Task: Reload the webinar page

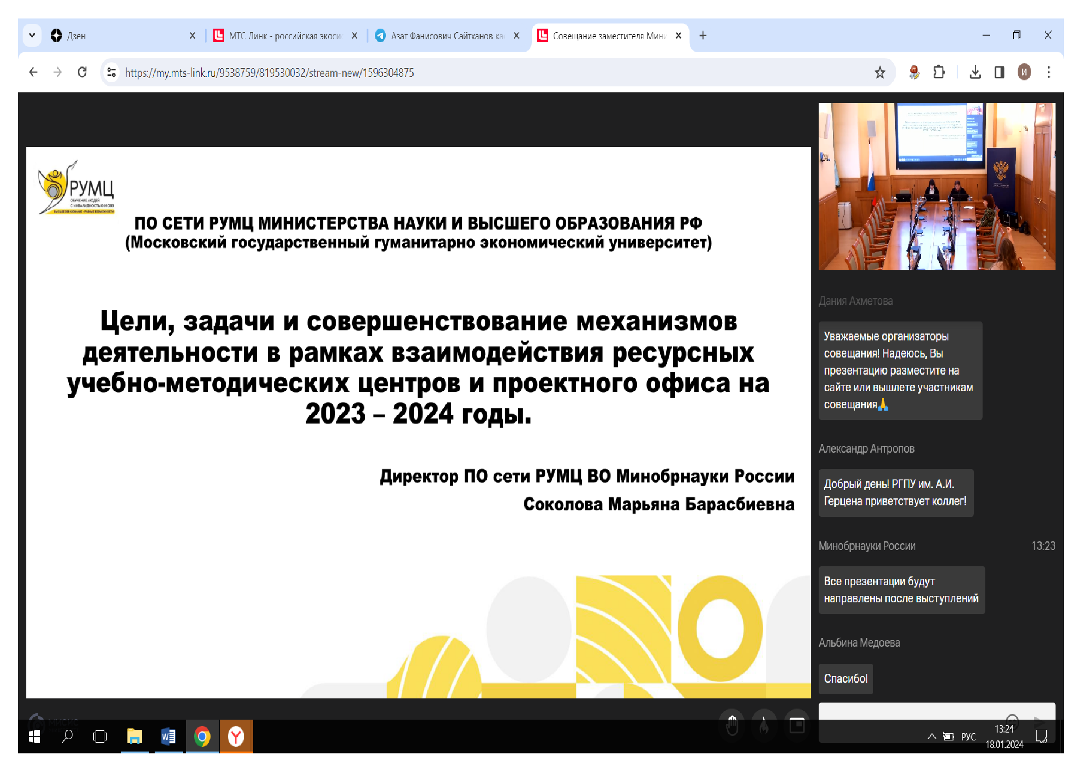Action: pos(82,73)
